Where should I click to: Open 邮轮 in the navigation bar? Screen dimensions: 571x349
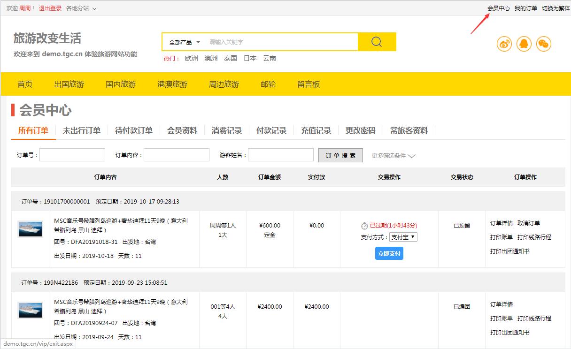point(268,84)
